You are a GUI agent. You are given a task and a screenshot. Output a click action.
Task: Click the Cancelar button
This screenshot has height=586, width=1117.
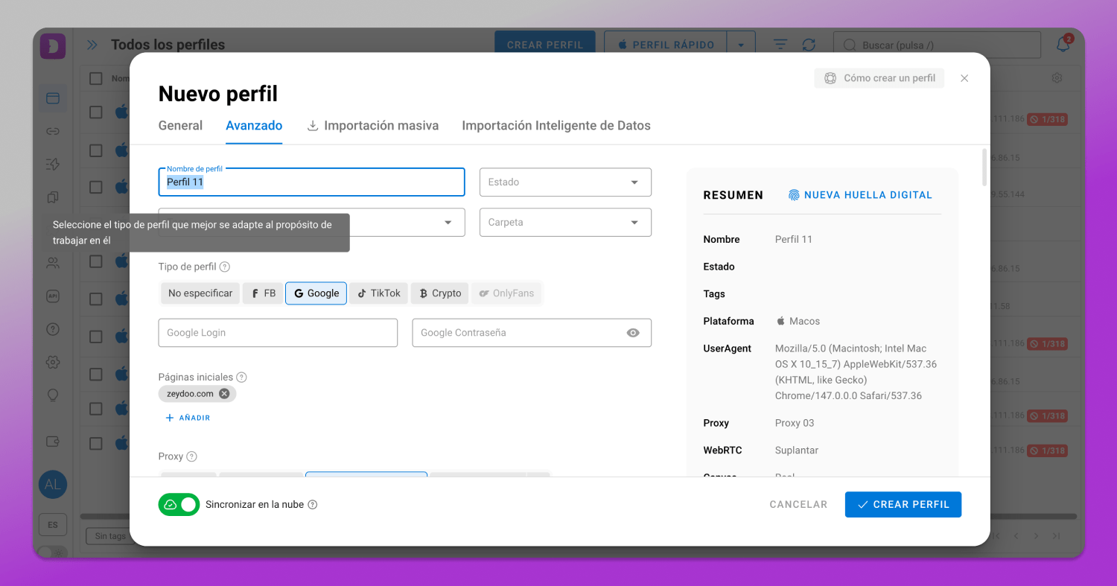point(798,505)
